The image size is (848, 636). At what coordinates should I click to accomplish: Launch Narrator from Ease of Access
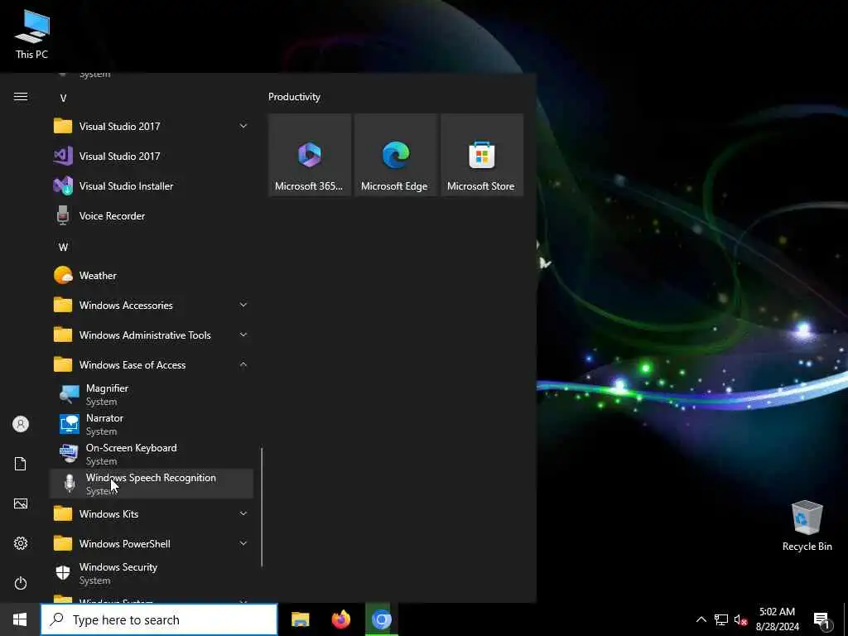pos(151,425)
